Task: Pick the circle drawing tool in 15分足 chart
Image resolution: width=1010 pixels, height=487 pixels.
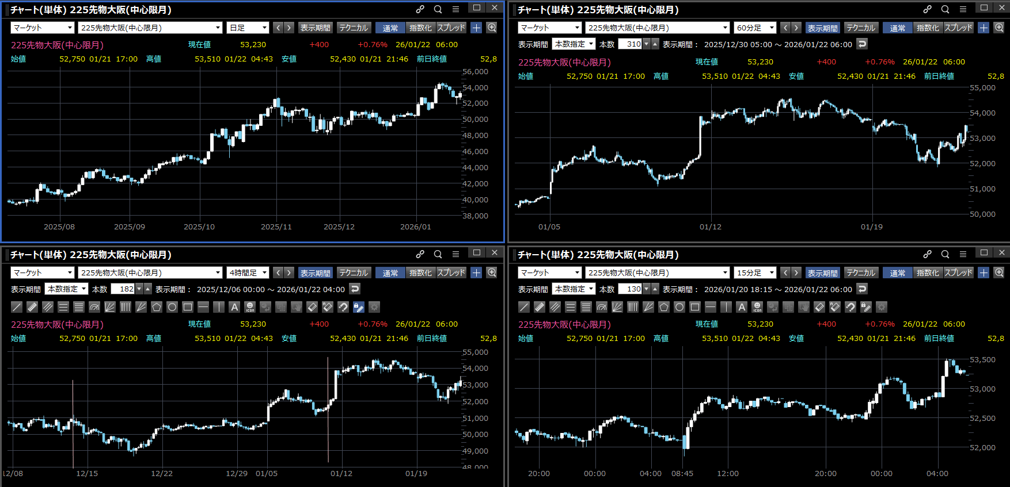Action: click(x=679, y=307)
